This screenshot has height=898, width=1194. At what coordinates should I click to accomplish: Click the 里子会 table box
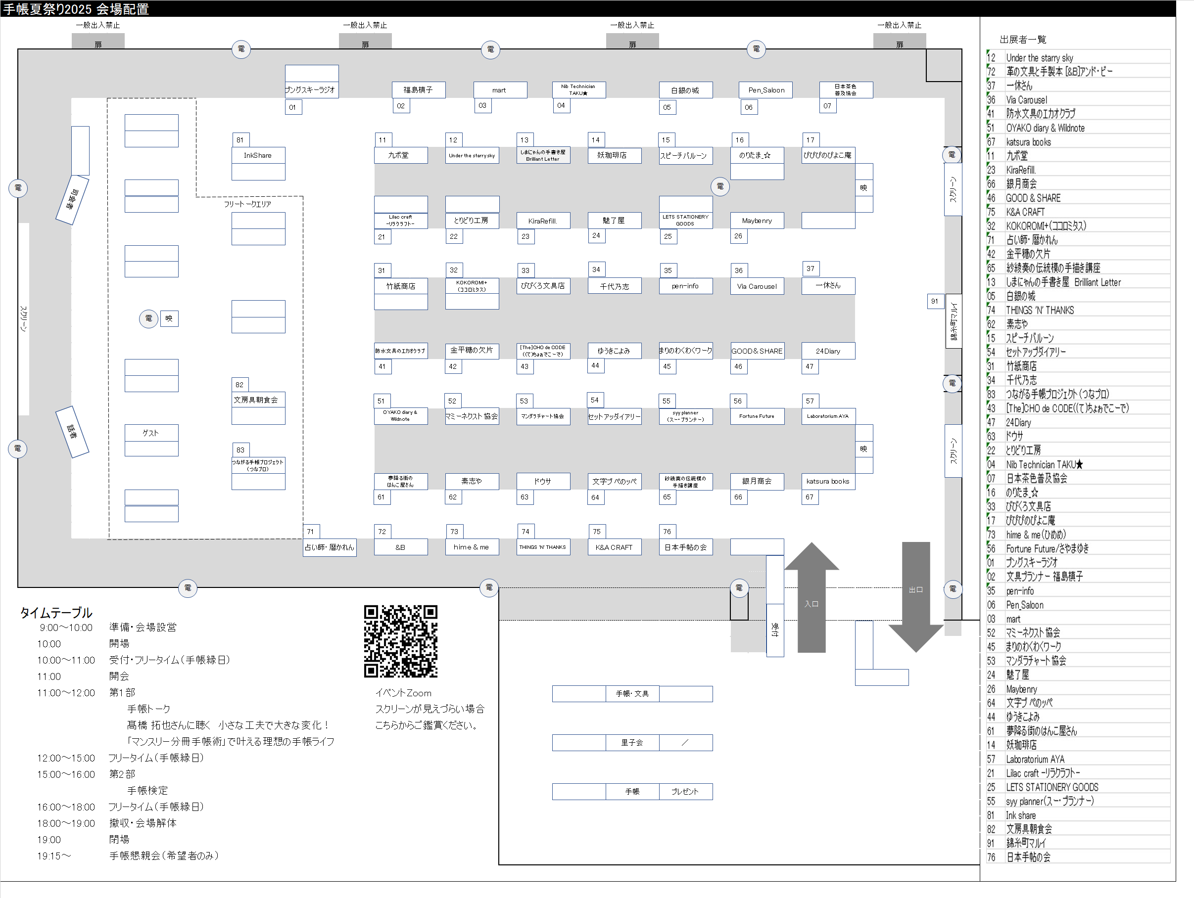click(x=632, y=743)
